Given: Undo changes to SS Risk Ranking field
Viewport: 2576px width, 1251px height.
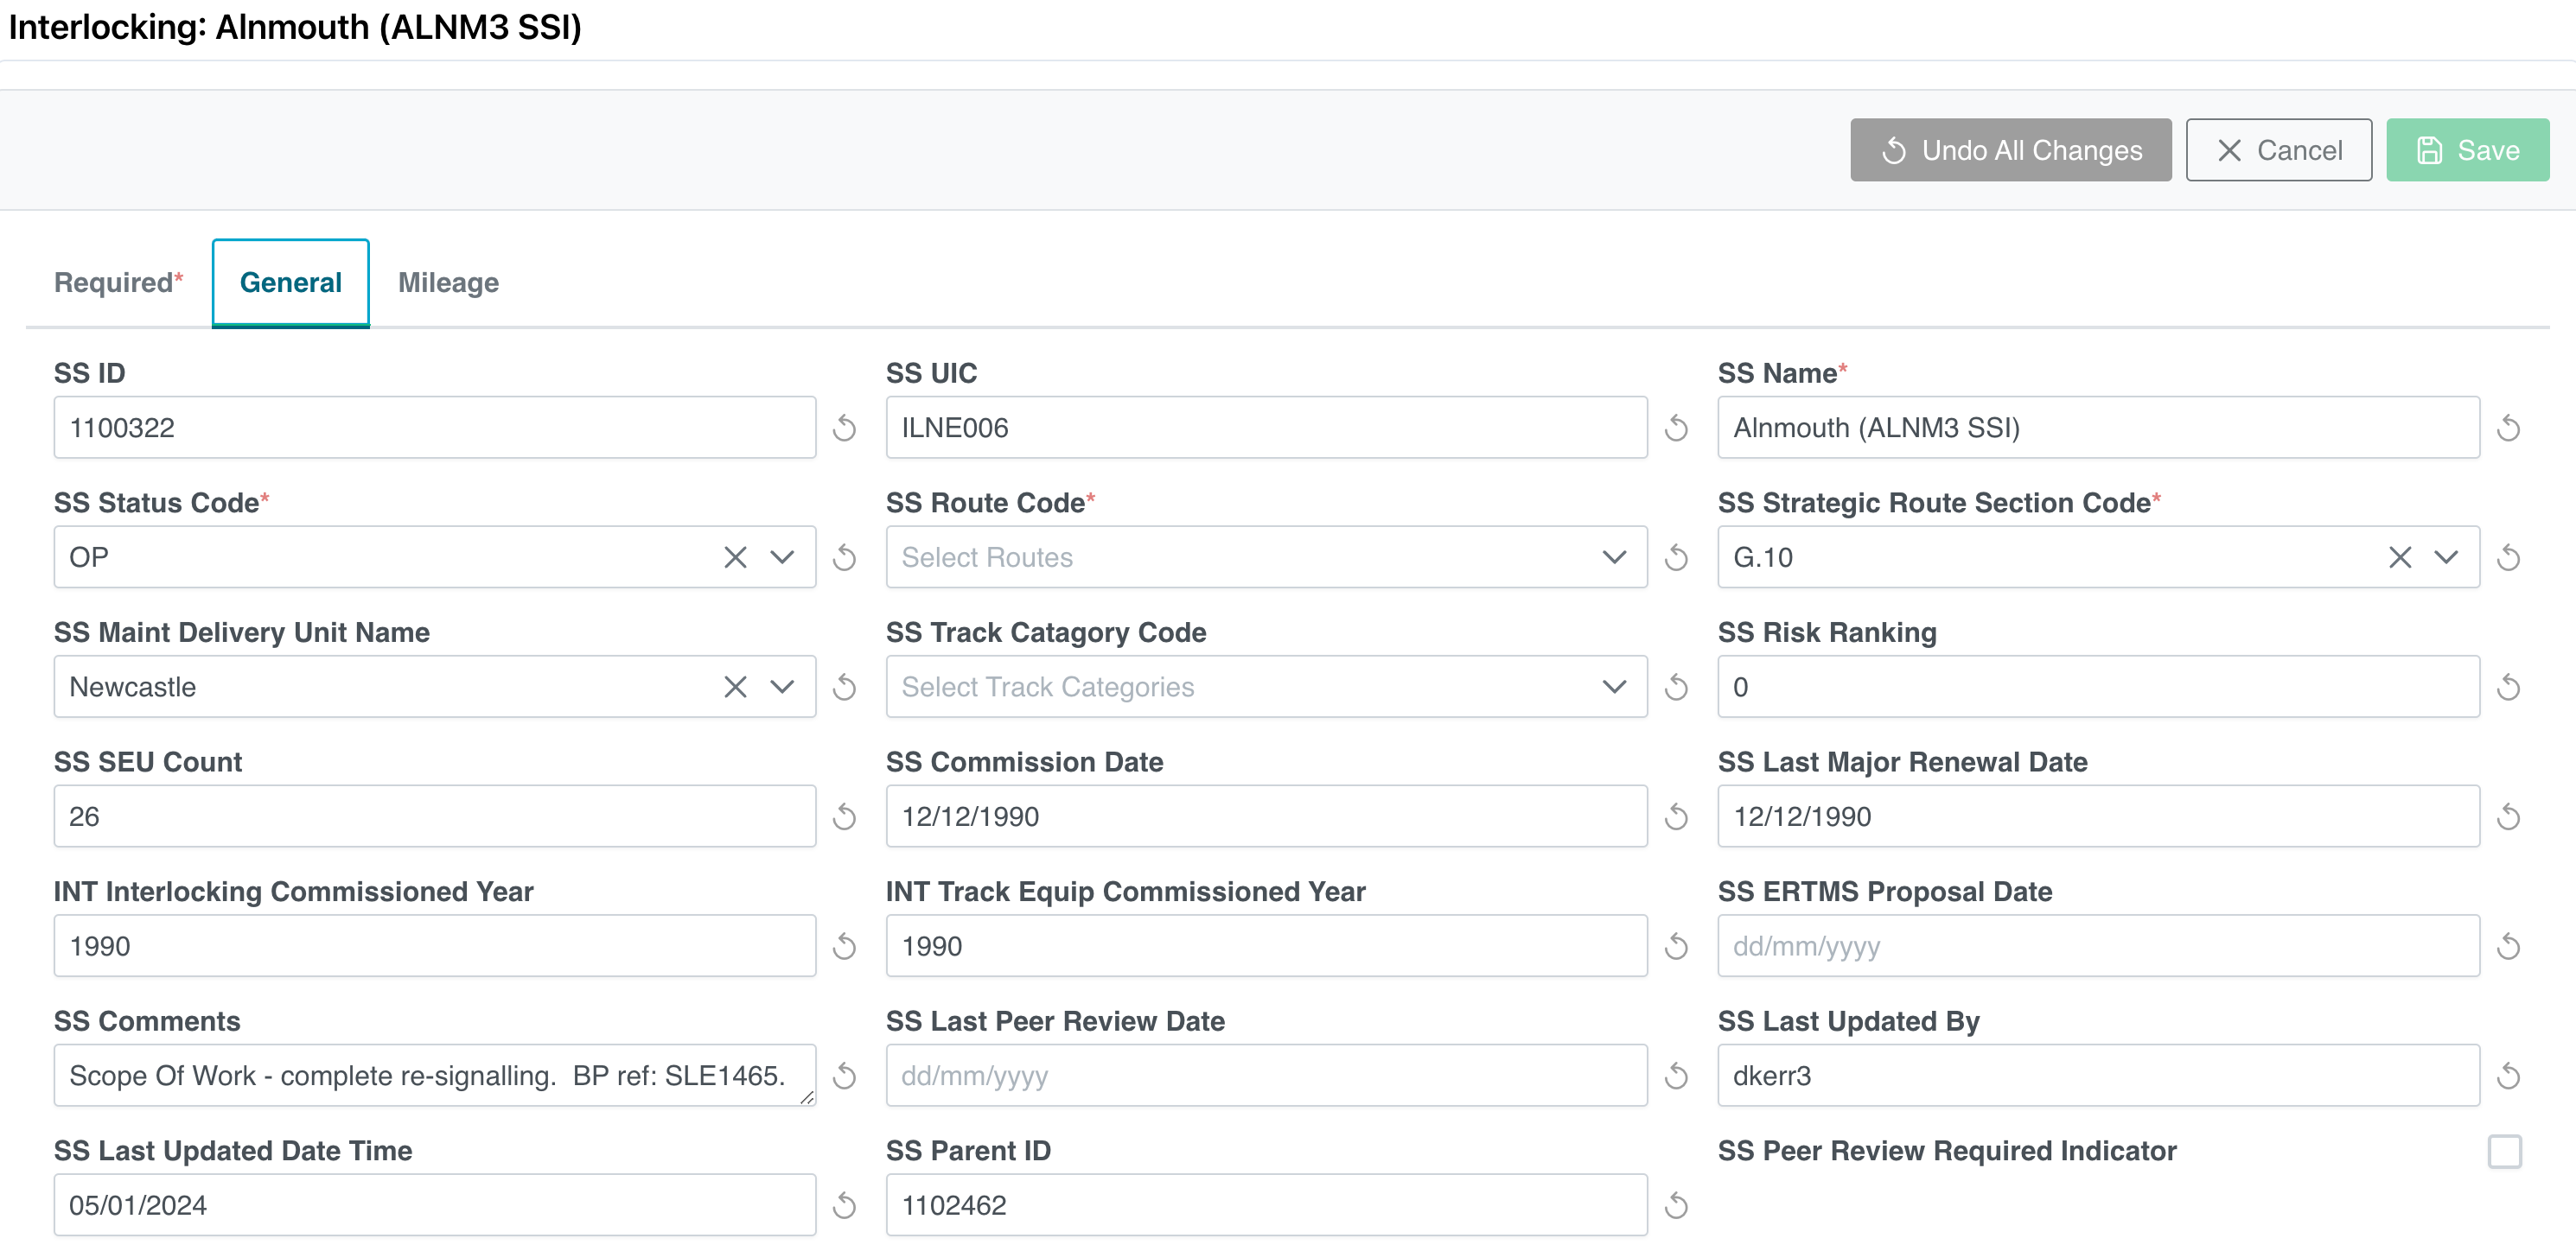Looking at the screenshot, I should 2508,688.
